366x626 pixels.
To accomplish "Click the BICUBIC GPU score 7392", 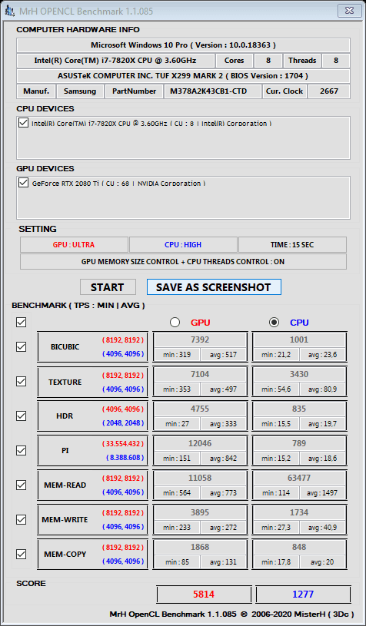I will [200, 339].
